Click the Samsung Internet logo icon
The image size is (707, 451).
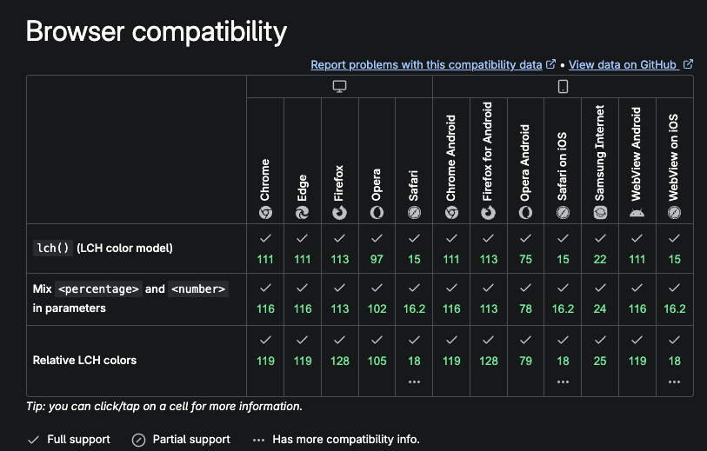[600, 213]
